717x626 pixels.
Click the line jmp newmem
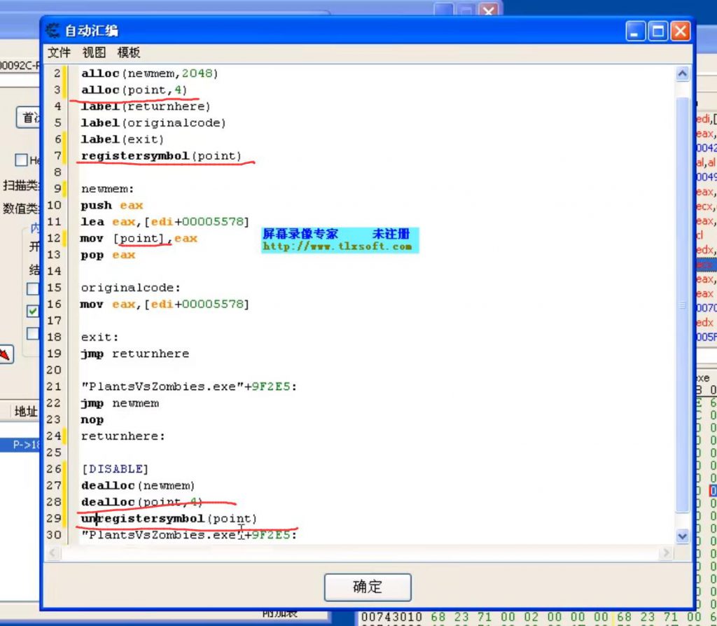pos(120,403)
